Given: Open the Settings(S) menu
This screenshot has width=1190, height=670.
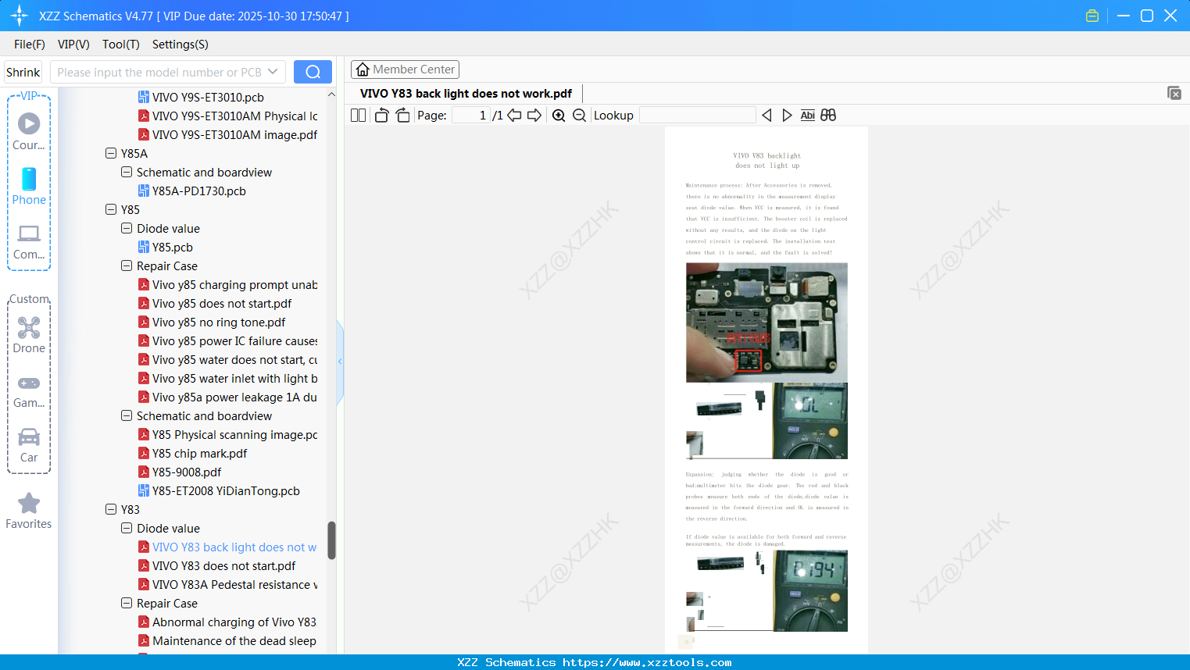Looking at the screenshot, I should click(x=180, y=45).
